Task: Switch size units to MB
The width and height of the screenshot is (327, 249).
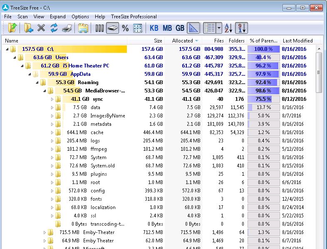Action: coord(167,28)
